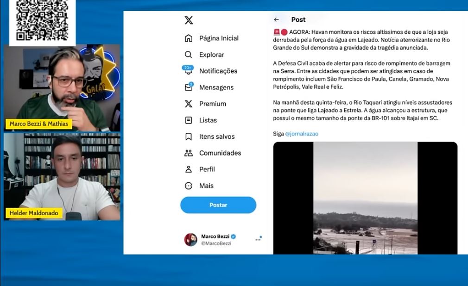Select the Mensagens menu label
The image size is (468, 286).
[216, 87]
